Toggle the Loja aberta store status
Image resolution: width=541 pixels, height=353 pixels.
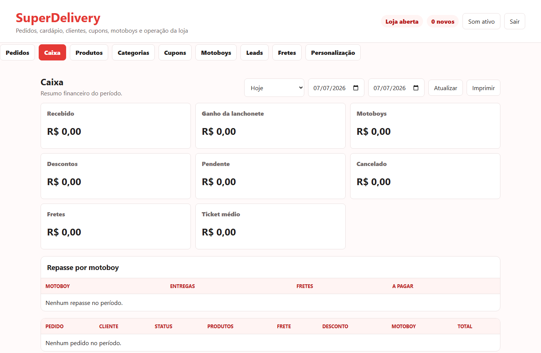pyautogui.click(x=402, y=21)
